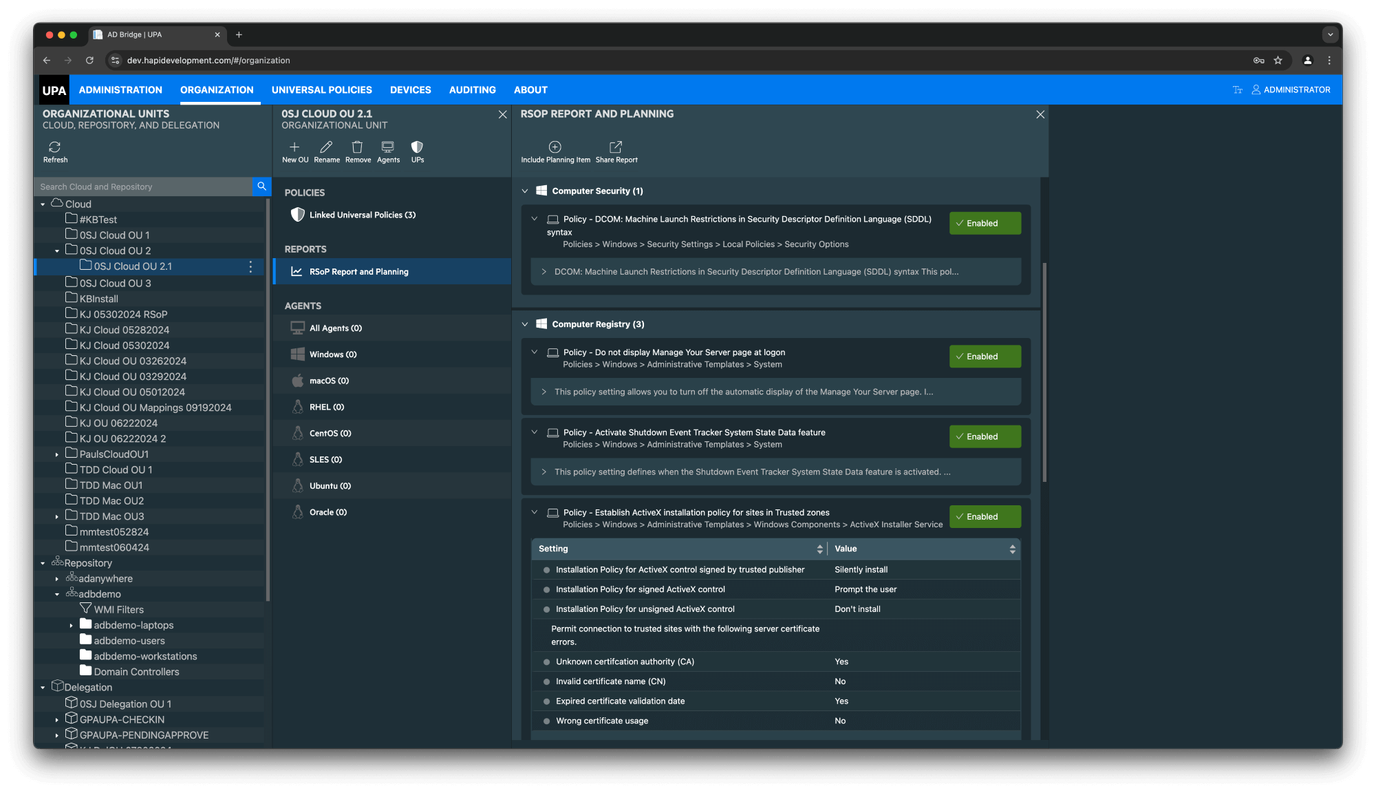Open the DEVICES menu
The width and height of the screenshot is (1376, 793).
click(410, 89)
